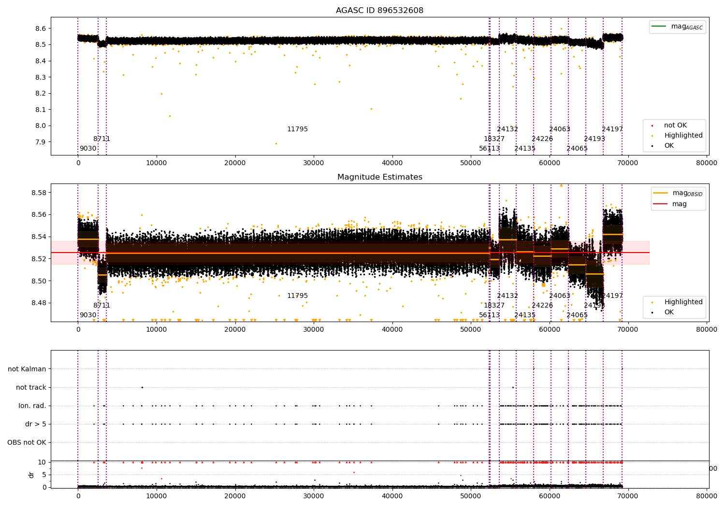Click the title 'AGASC ID 896532608'
Screen dimensions: 725x507
click(x=379, y=11)
